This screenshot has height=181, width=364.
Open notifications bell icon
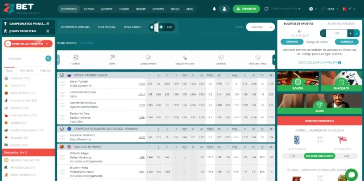[x=214, y=9]
